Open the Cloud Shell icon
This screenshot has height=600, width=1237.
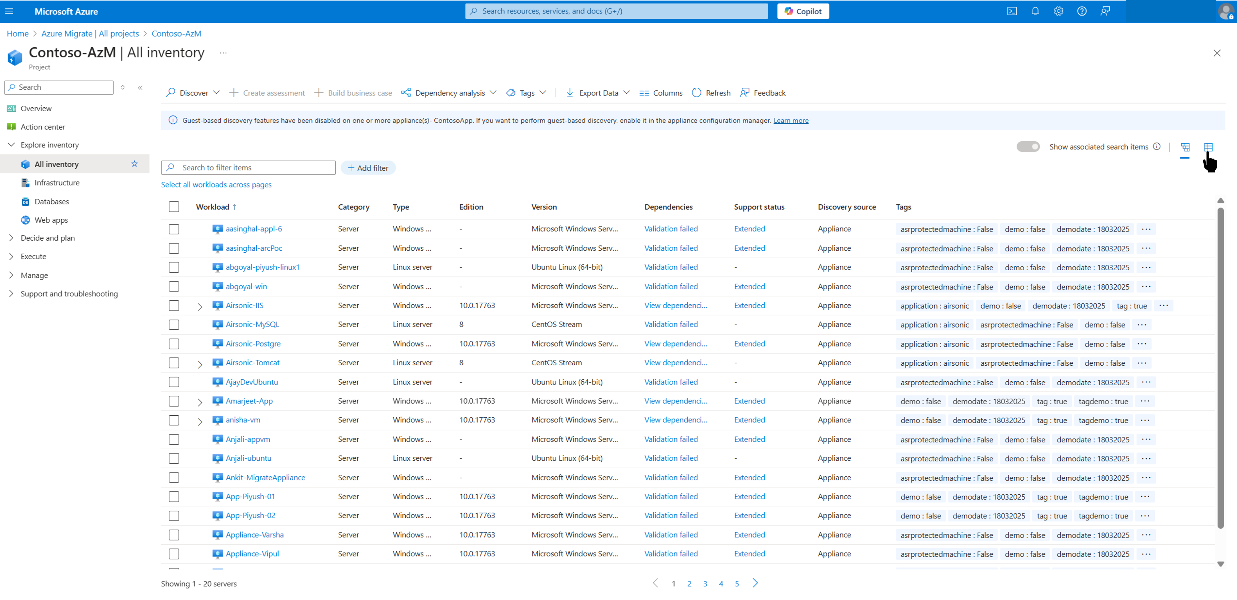tap(1012, 11)
